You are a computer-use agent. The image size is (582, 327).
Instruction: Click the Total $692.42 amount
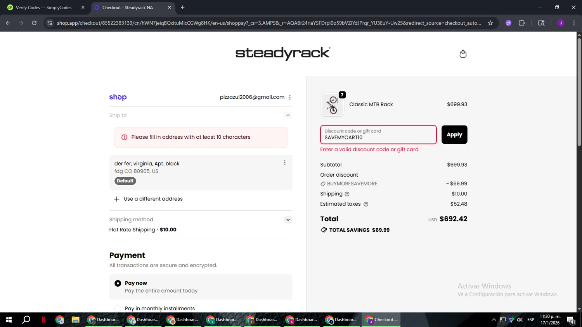pyautogui.click(x=453, y=219)
